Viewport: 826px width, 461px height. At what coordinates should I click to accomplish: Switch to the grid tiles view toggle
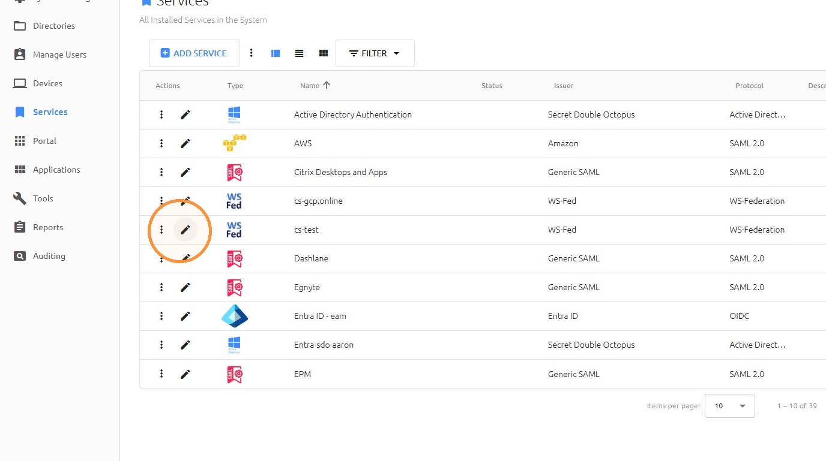tap(324, 53)
